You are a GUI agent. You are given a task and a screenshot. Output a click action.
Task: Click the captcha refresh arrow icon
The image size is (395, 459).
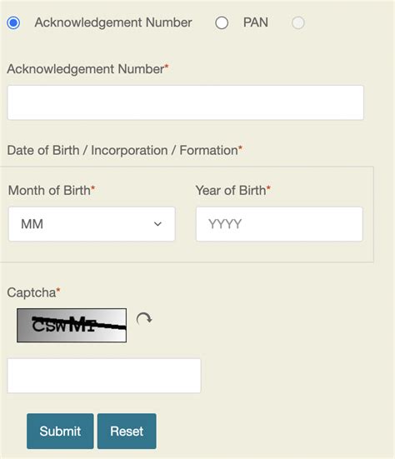pos(144,319)
